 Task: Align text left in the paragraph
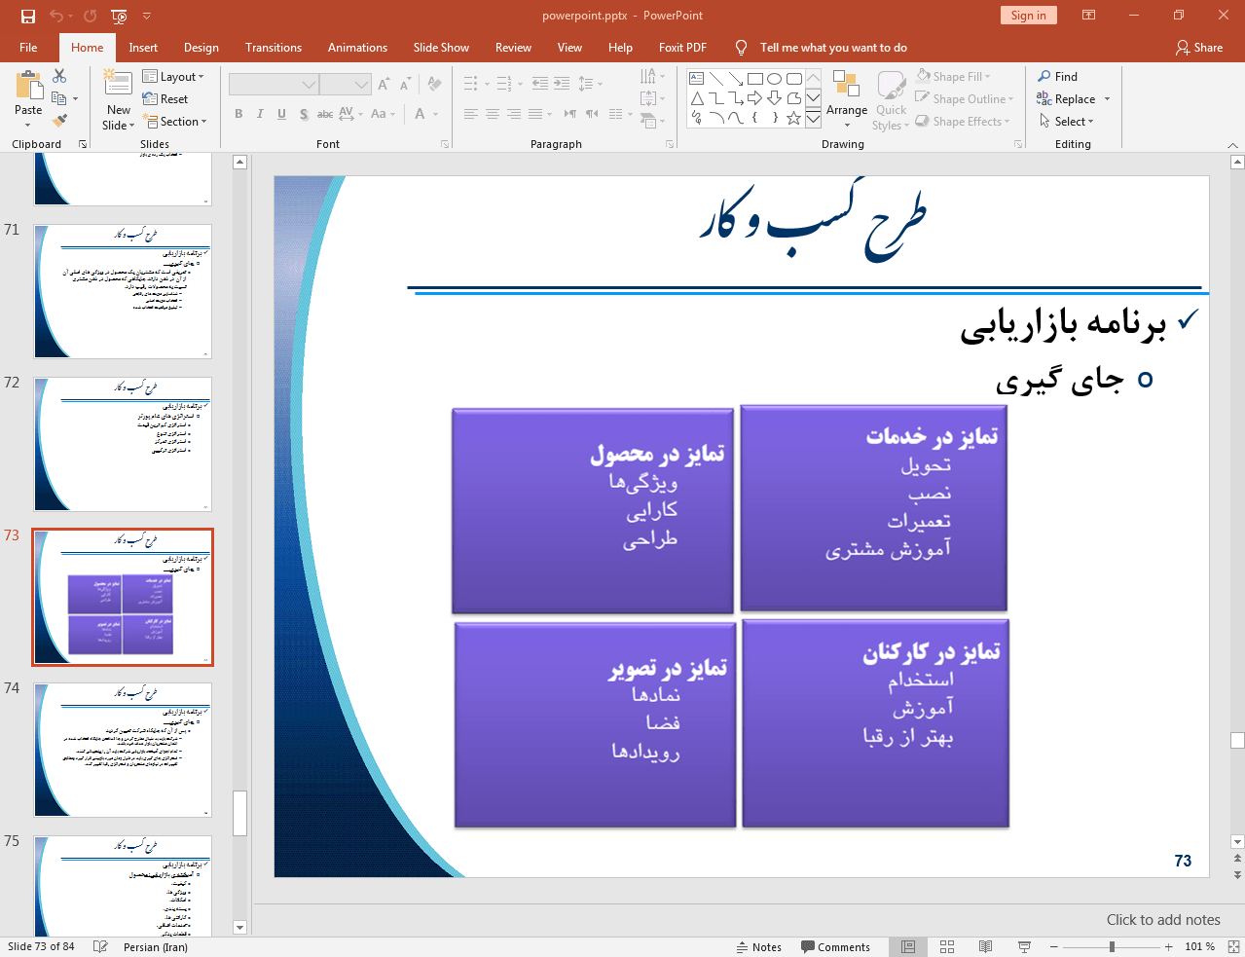(471, 114)
